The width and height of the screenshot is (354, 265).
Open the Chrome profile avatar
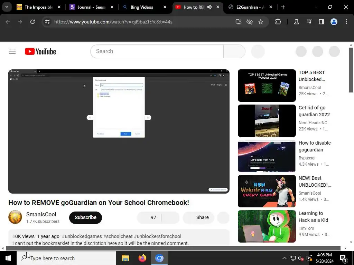pyautogui.click(x=334, y=22)
